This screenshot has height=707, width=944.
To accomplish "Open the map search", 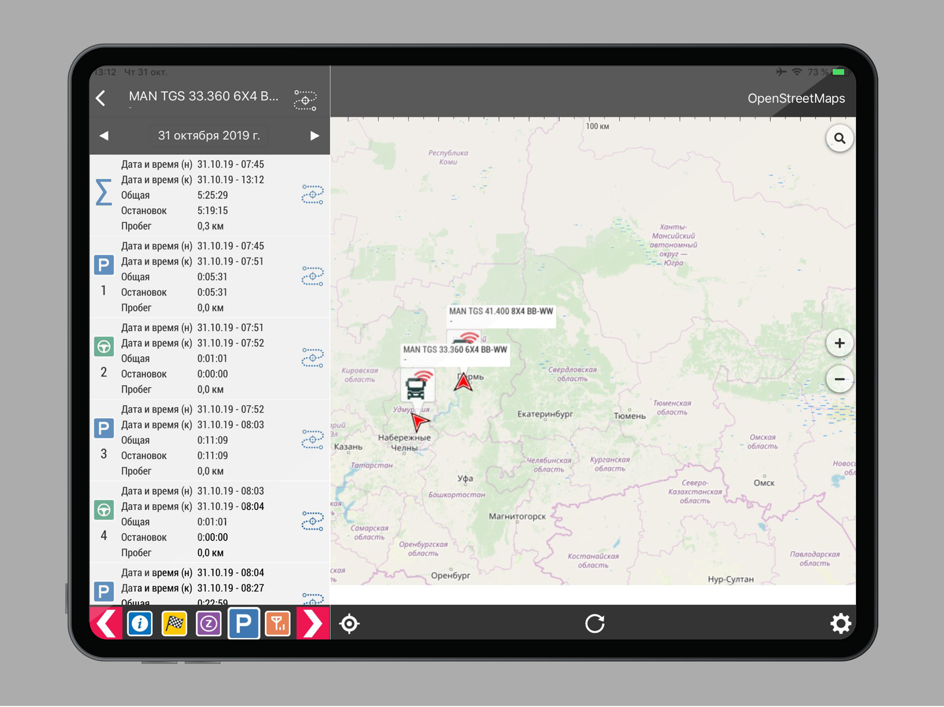I will coord(839,138).
